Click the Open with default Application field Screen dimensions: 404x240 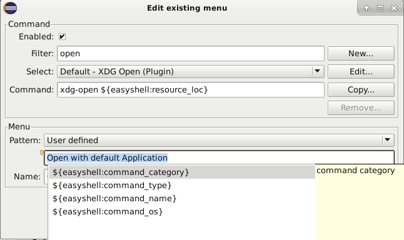pos(219,157)
